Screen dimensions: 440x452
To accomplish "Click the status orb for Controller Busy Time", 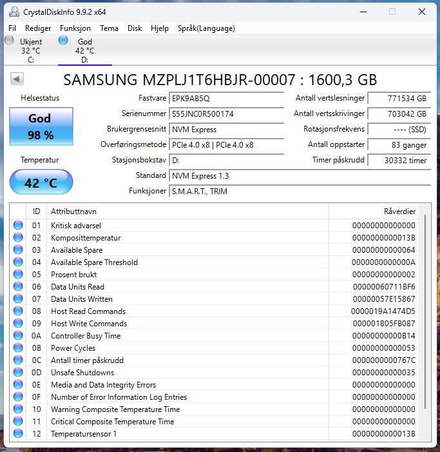I will [18, 335].
